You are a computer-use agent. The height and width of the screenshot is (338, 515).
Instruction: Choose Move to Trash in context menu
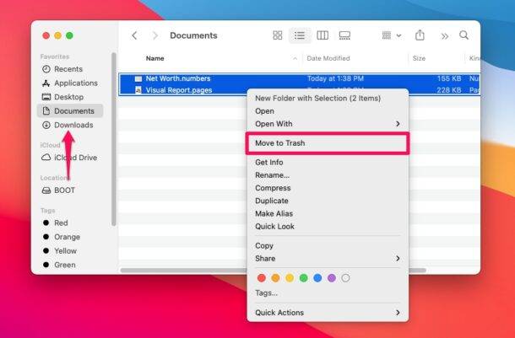pyautogui.click(x=280, y=143)
